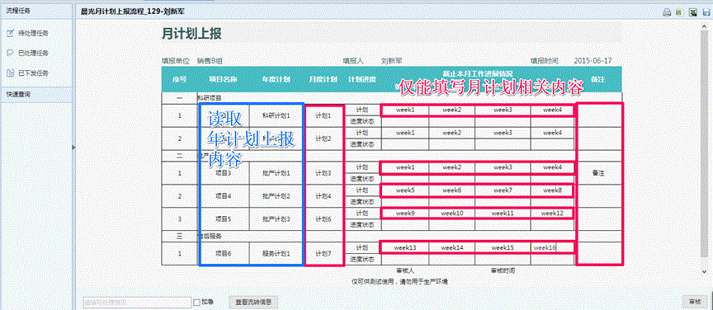Click the 审核 button
Viewport: 713px width, 310px height.
[695, 302]
